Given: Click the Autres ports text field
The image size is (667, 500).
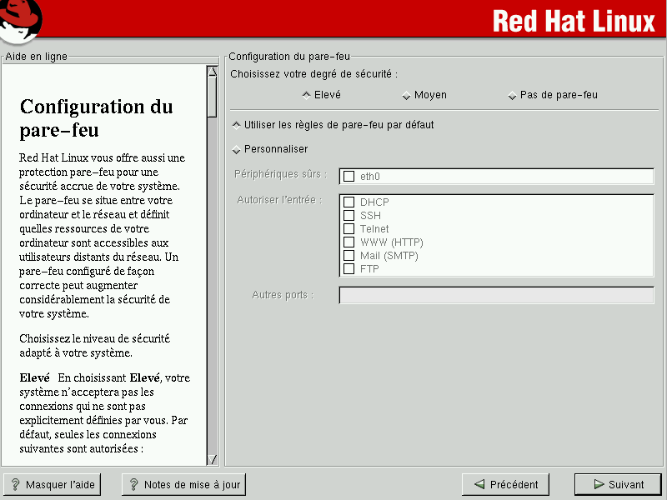Looking at the screenshot, I should [496, 295].
